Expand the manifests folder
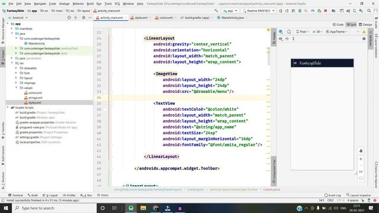This screenshot has height=213, width=379. tap(12, 29)
